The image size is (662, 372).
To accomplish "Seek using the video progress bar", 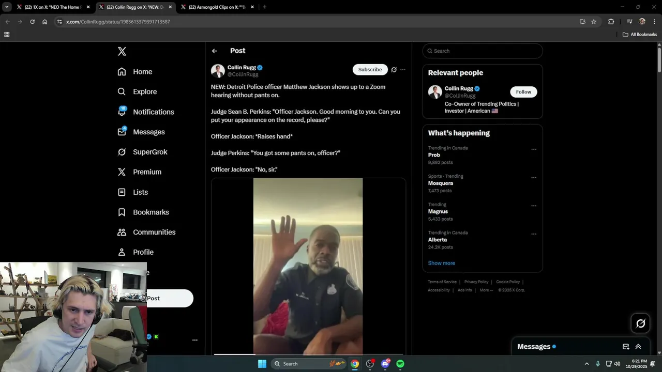I will pyautogui.click(x=308, y=354).
